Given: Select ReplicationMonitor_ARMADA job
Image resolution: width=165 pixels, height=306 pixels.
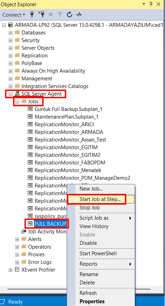Looking at the screenshot, I should coord(69,132).
